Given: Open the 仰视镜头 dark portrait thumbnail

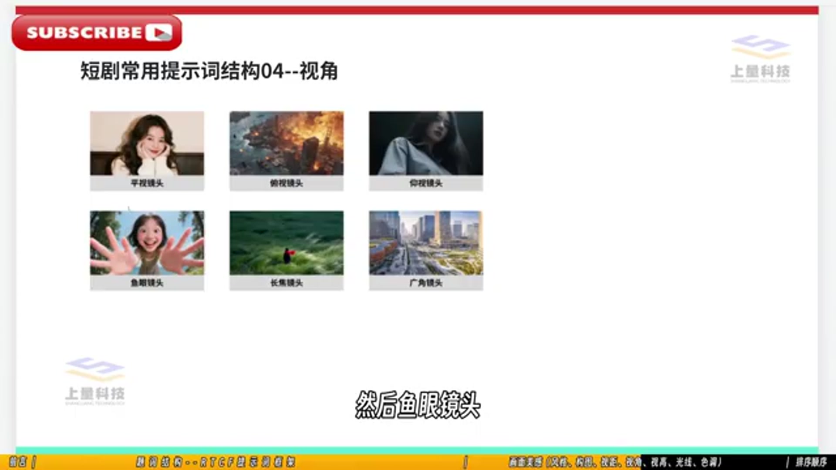Looking at the screenshot, I should coord(426,143).
